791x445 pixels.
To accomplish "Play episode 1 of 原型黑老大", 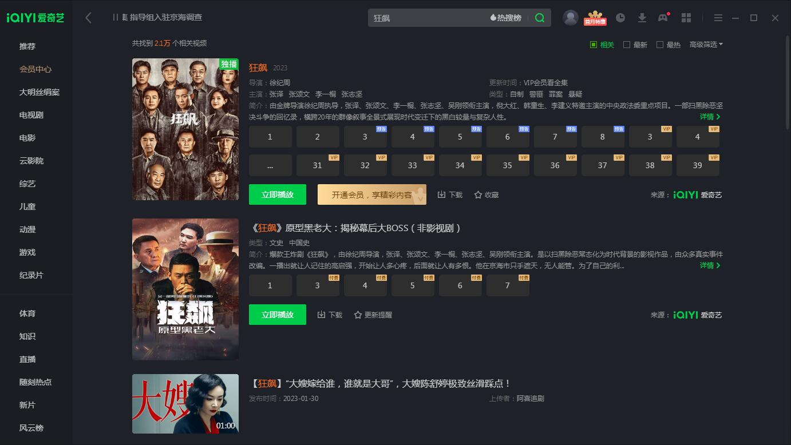I will pos(270,285).
